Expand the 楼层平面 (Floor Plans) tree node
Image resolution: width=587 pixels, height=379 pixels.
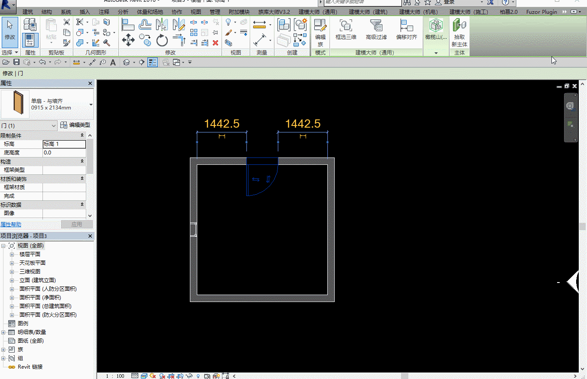coord(12,254)
